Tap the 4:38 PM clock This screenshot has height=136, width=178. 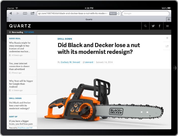click(x=89, y=8)
